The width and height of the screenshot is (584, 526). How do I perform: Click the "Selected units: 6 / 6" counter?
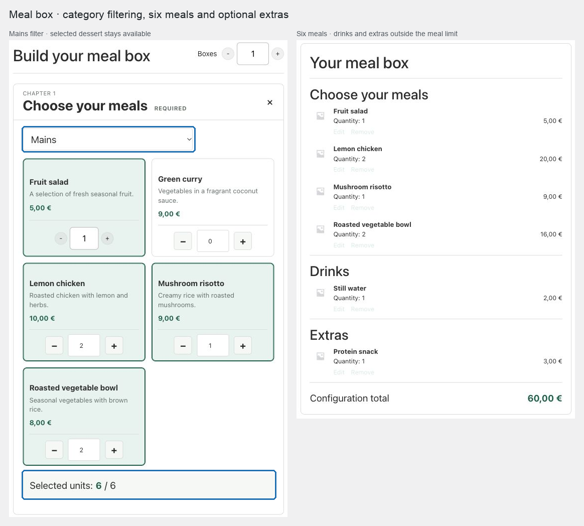tap(149, 485)
